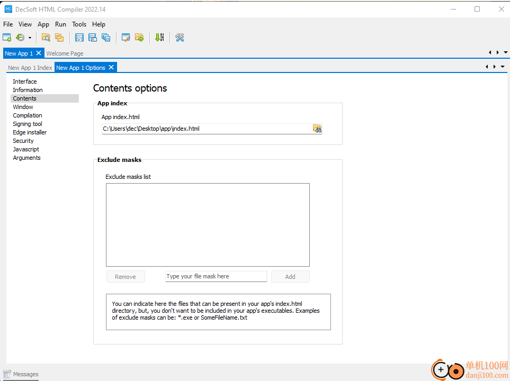Switch to Welcome Page tab
The width and height of the screenshot is (510, 381).
[x=65, y=53]
